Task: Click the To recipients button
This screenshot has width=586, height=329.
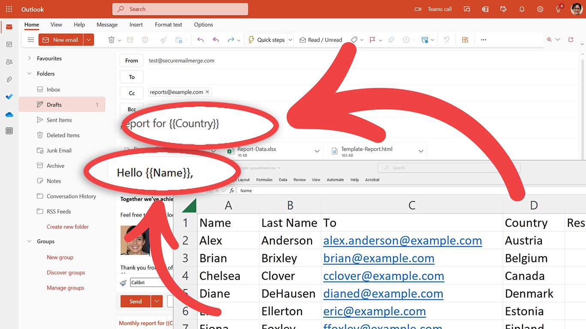Action: tap(132, 77)
